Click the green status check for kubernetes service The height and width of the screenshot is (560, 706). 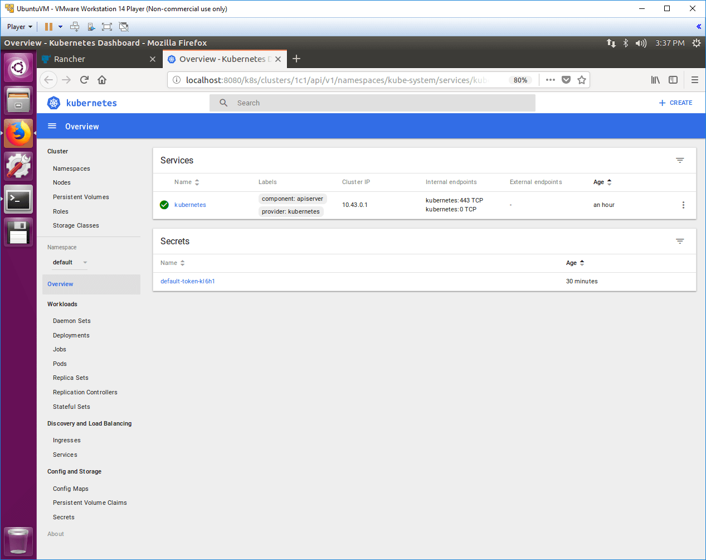click(x=164, y=205)
